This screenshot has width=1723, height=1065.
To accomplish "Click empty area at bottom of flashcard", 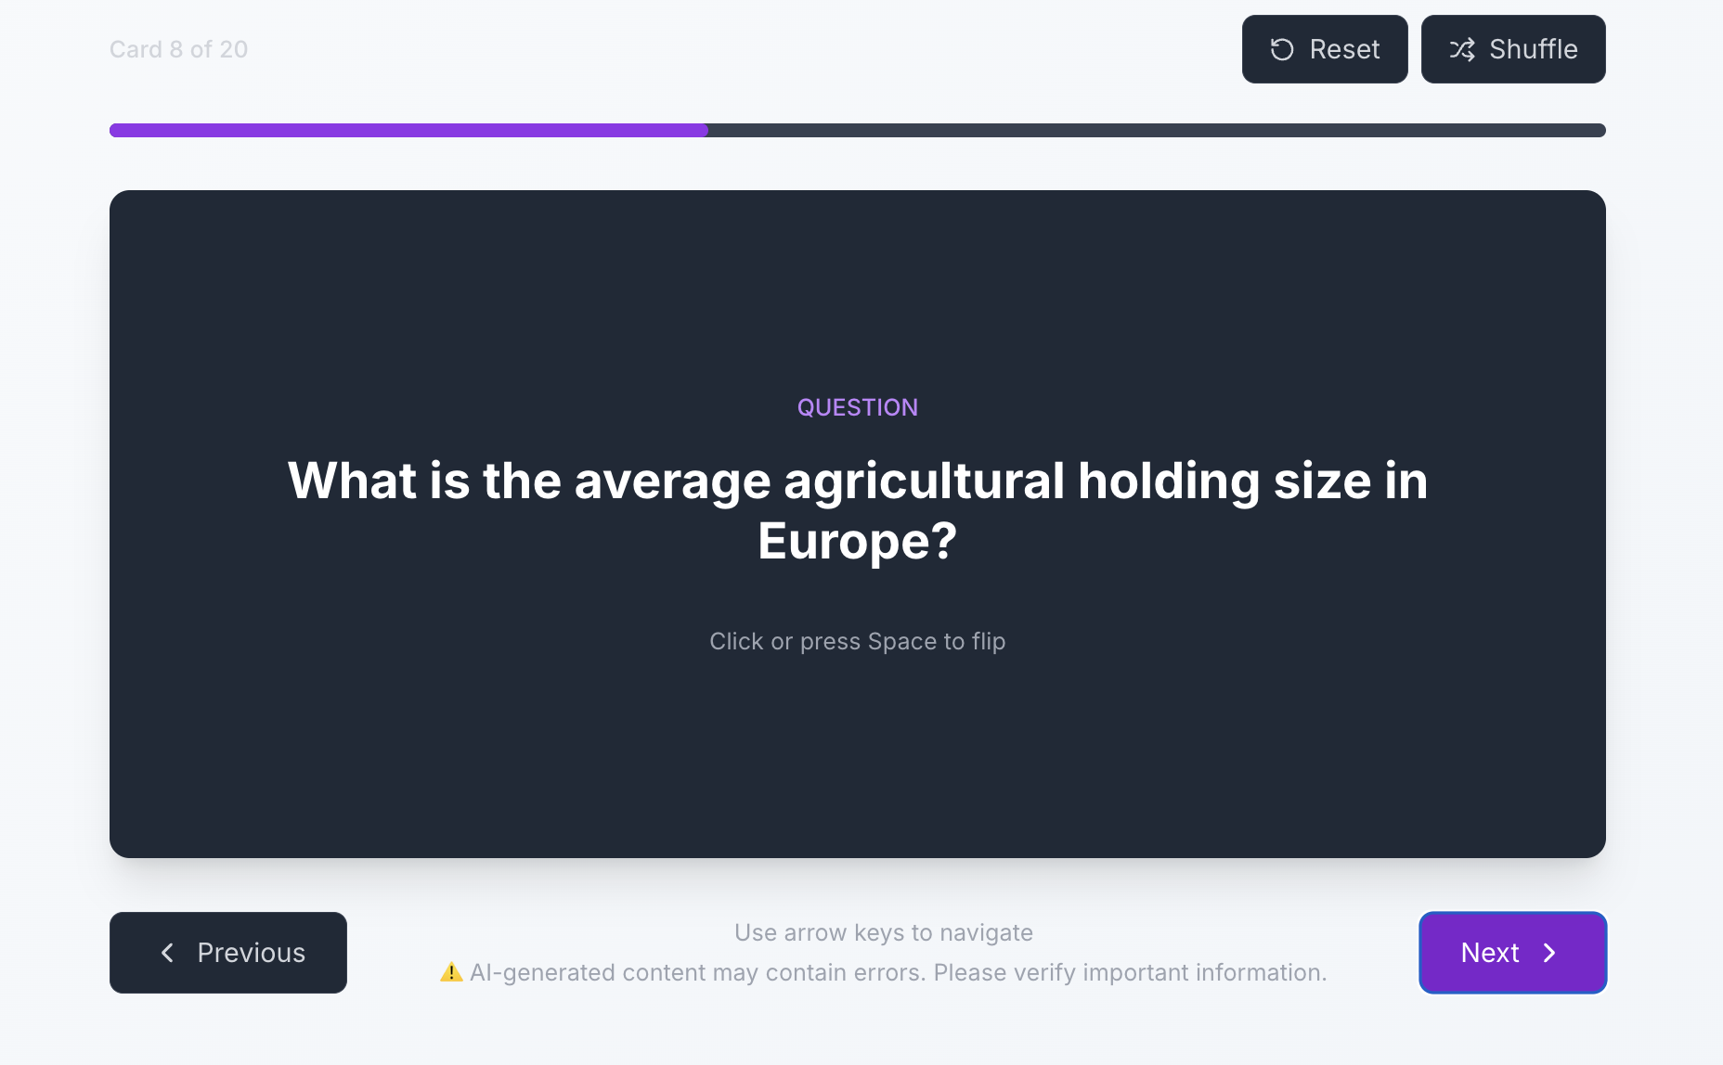I will [857, 770].
